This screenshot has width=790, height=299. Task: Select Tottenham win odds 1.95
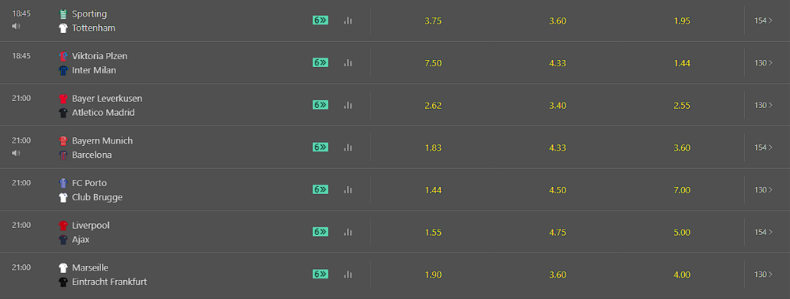(682, 21)
